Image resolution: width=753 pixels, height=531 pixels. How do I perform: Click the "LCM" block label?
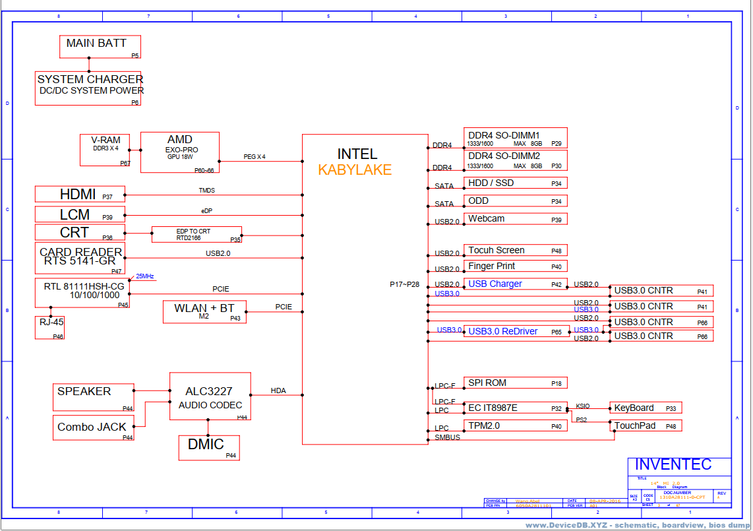[75, 214]
